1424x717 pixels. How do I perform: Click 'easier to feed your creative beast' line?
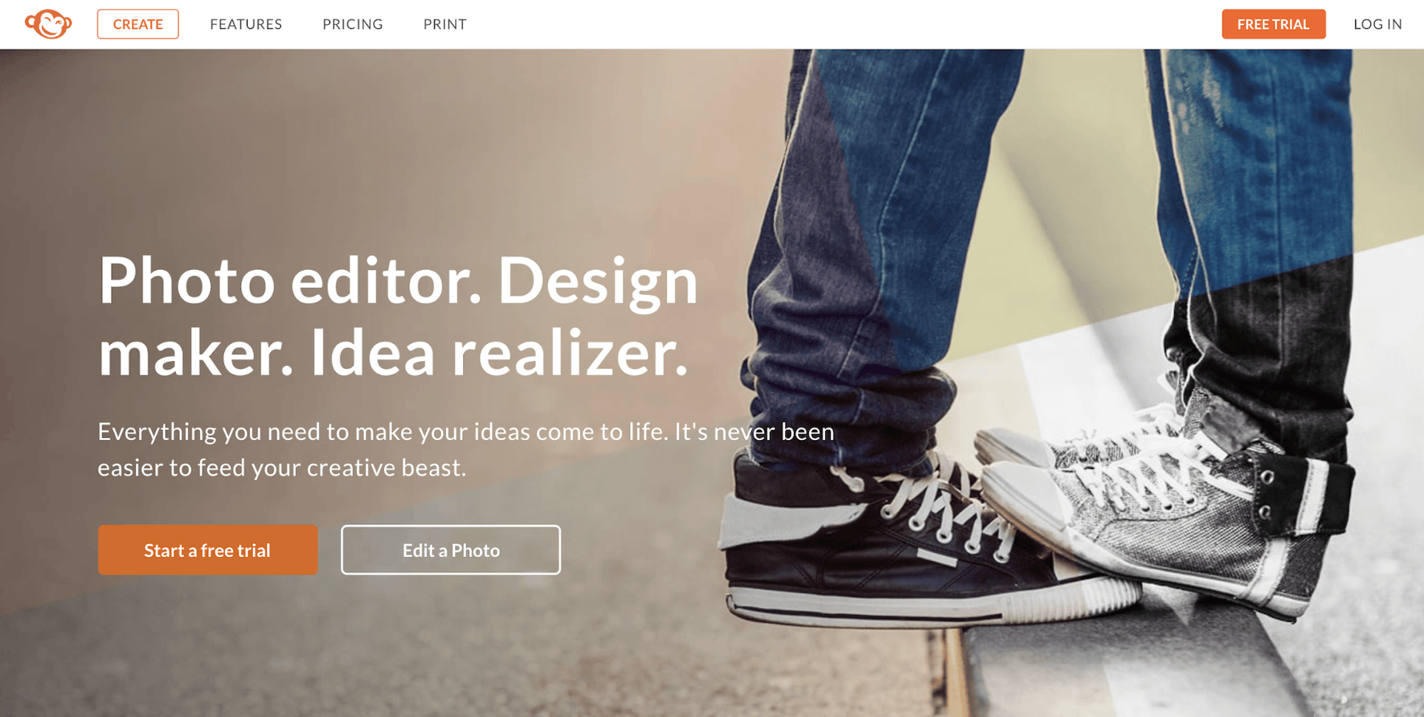[282, 467]
